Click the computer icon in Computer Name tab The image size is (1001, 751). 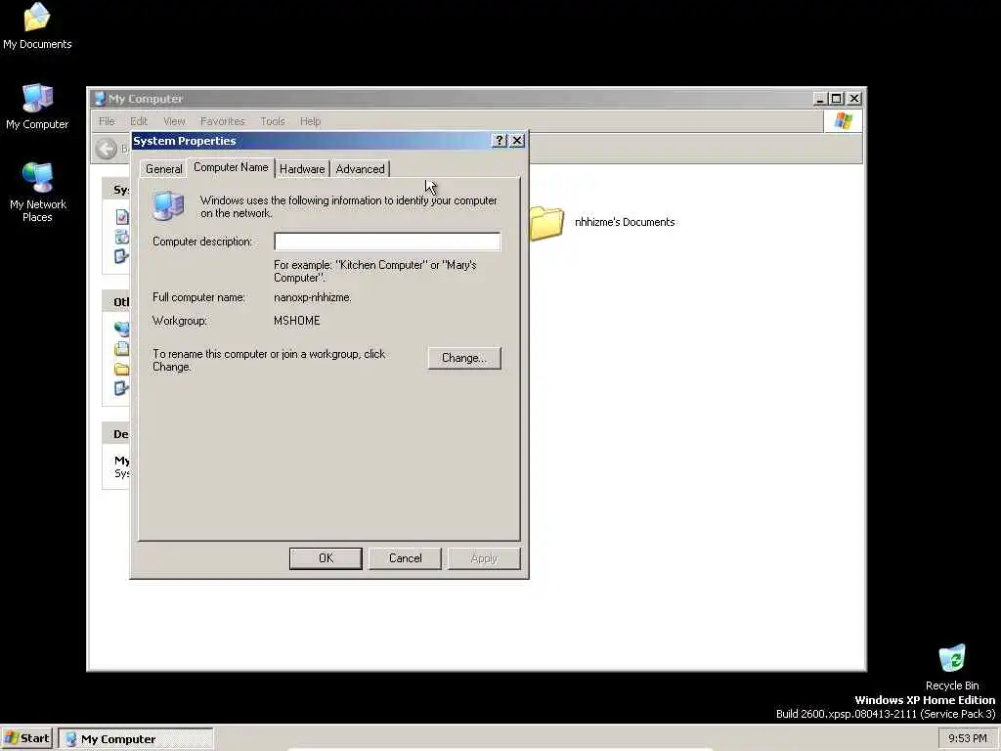168,205
